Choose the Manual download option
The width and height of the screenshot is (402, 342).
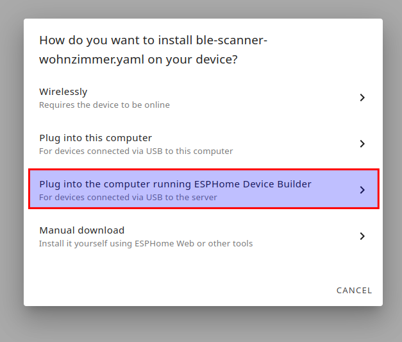pos(81,230)
